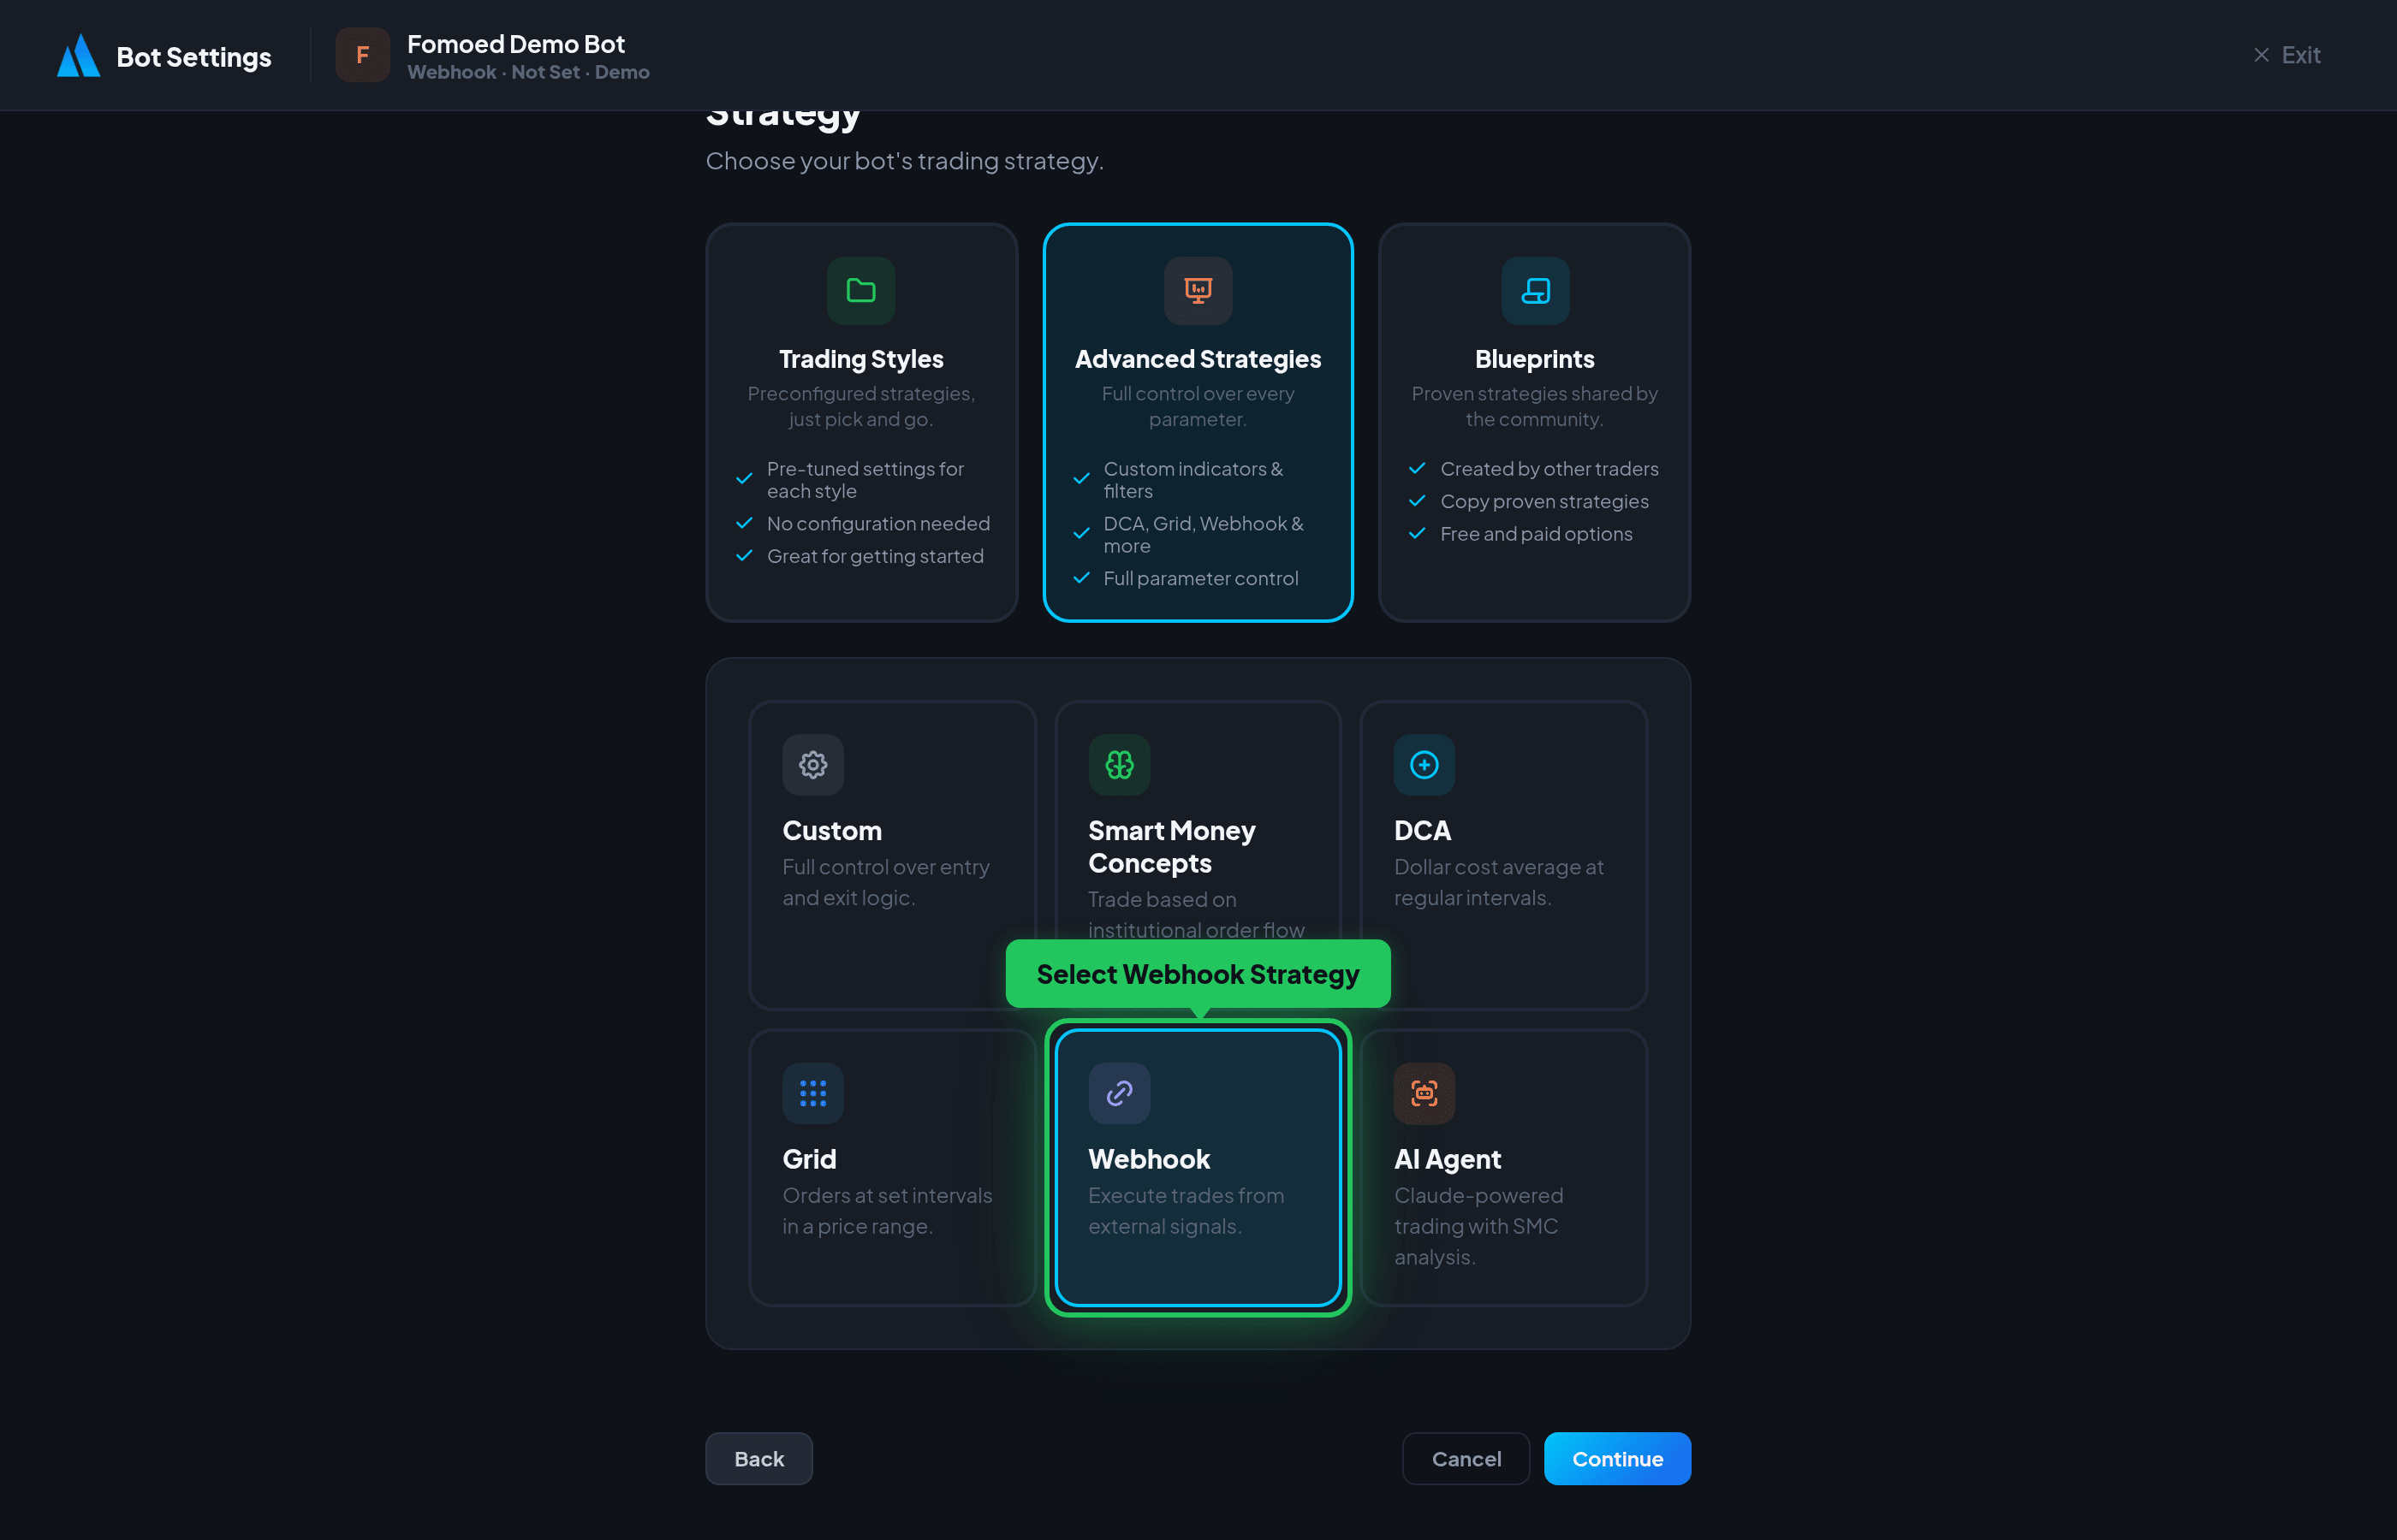
Task: Select the Trading Styles card title
Action: 860,359
